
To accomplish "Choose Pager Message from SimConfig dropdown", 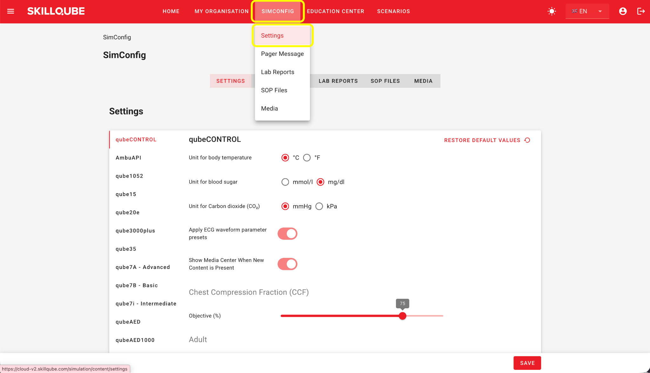I will click(x=282, y=54).
